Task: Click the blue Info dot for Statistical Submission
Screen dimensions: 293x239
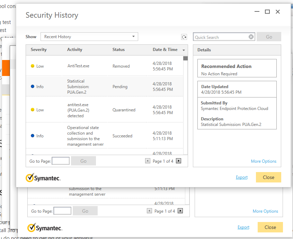Action: click(x=33, y=86)
